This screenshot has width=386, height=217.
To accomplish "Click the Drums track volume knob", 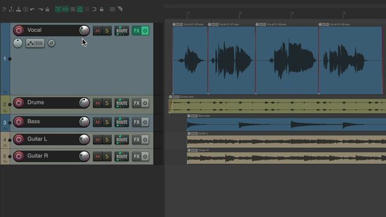I will click(x=84, y=103).
